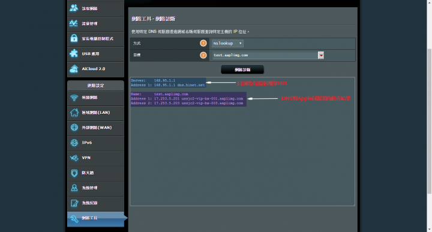Open IPv6 settings globe icon

coord(74,143)
